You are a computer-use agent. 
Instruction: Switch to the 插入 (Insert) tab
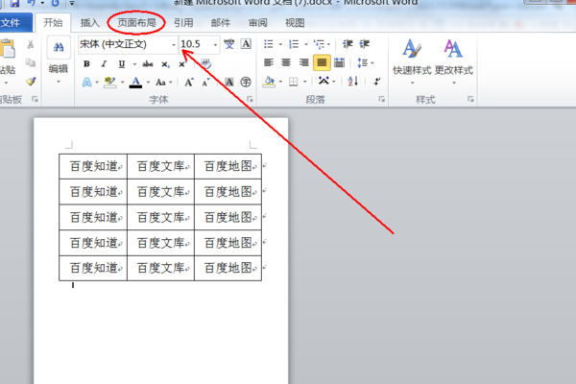pyautogui.click(x=90, y=23)
